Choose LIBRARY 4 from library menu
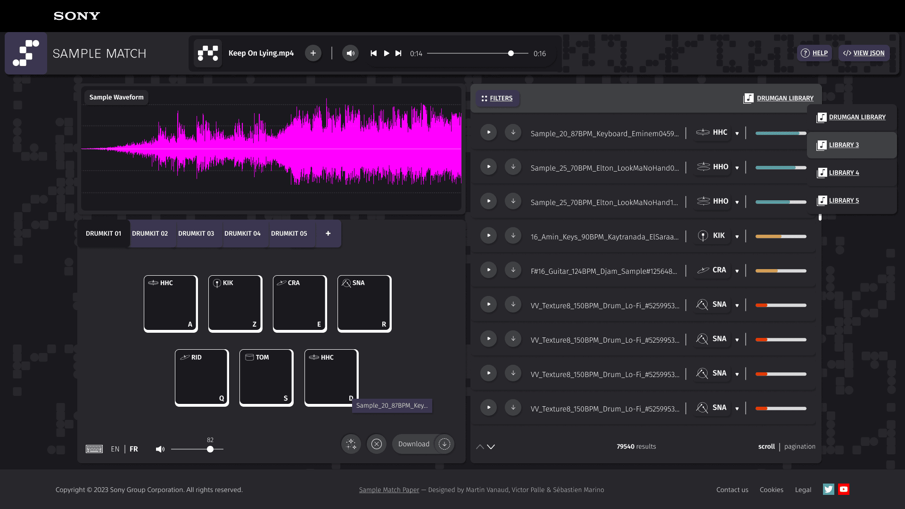This screenshot has height=509, width=905. pos(843,172)
